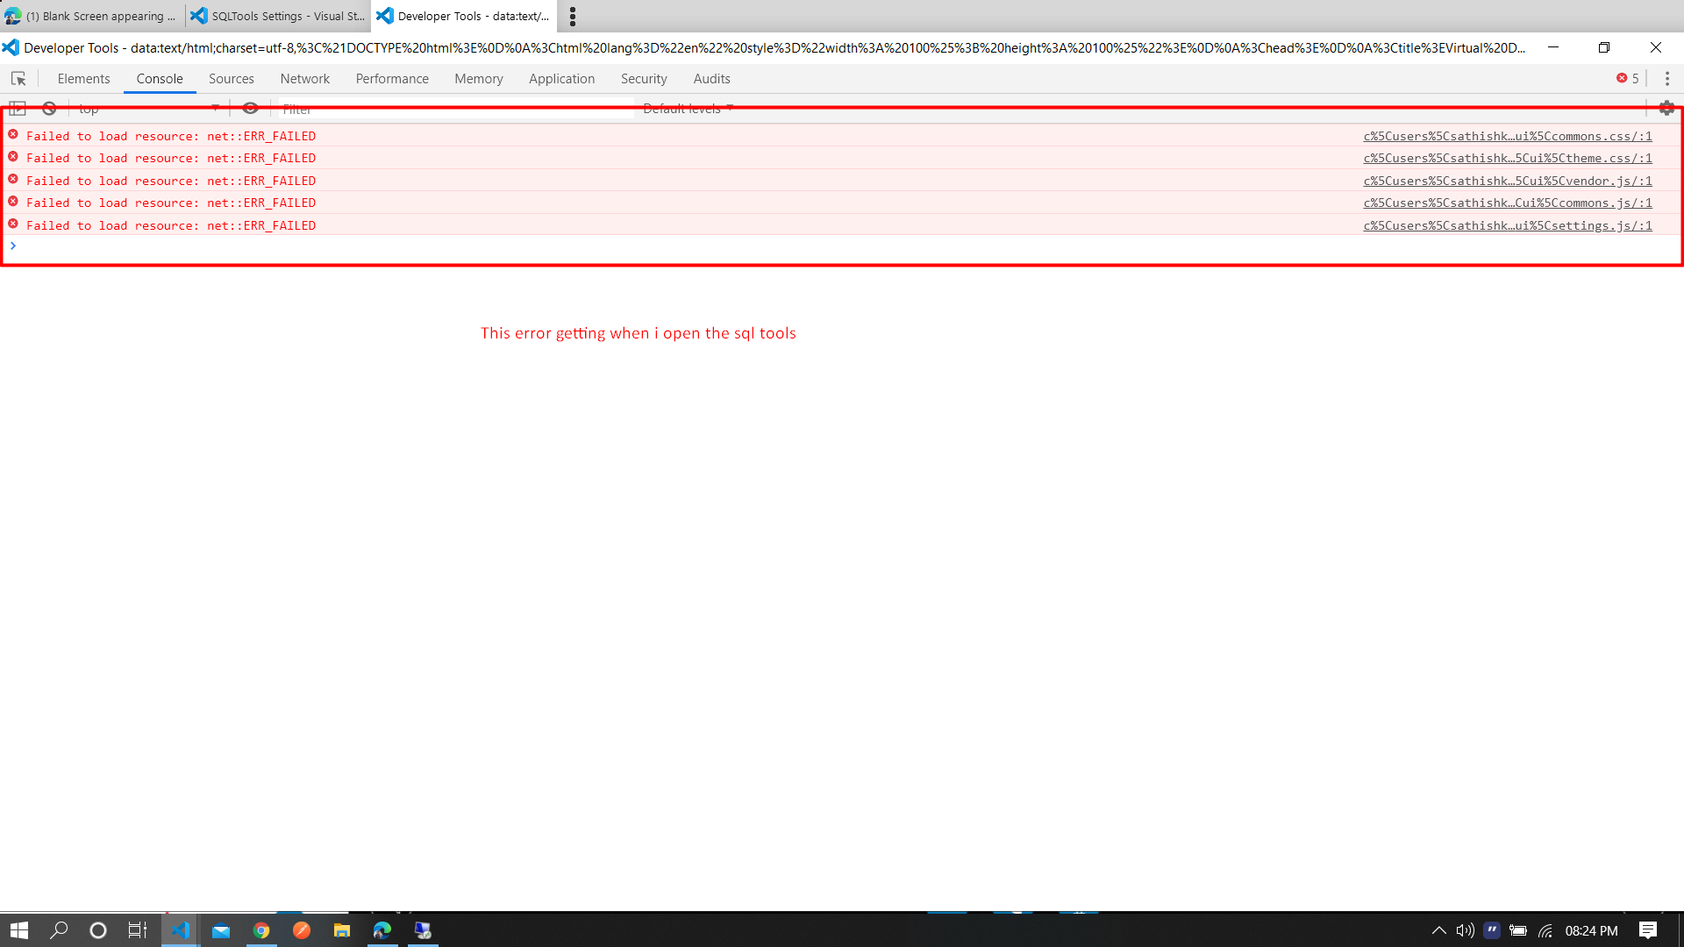Viewport: 1684px width, 947px height.
Task: Show hidden system tray icons chevron
Action: coord(1438,930)
